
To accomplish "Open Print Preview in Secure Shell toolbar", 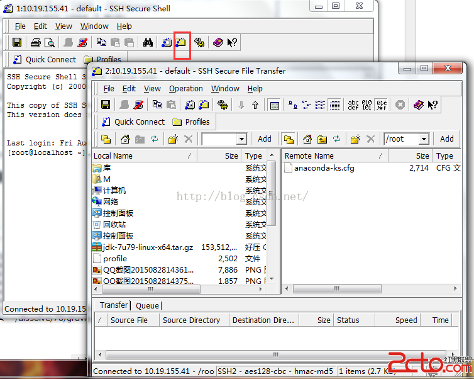I will [49, 42].
